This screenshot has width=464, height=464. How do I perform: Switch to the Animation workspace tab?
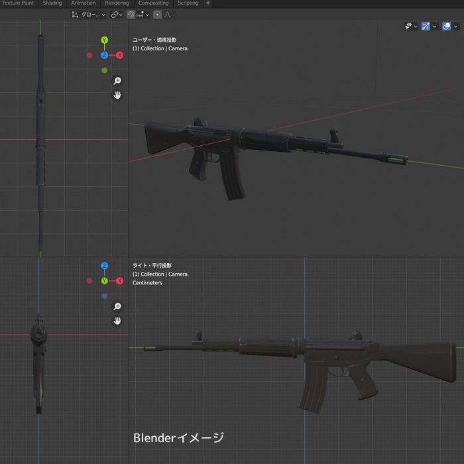(83, 3)
